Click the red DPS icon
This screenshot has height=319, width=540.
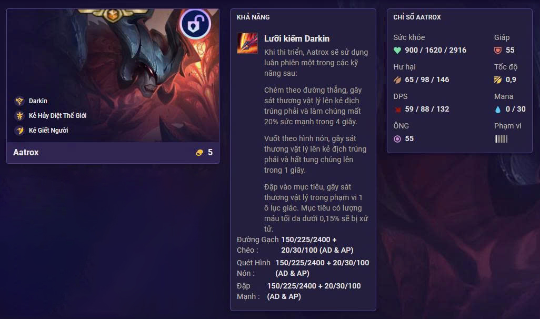397,109
